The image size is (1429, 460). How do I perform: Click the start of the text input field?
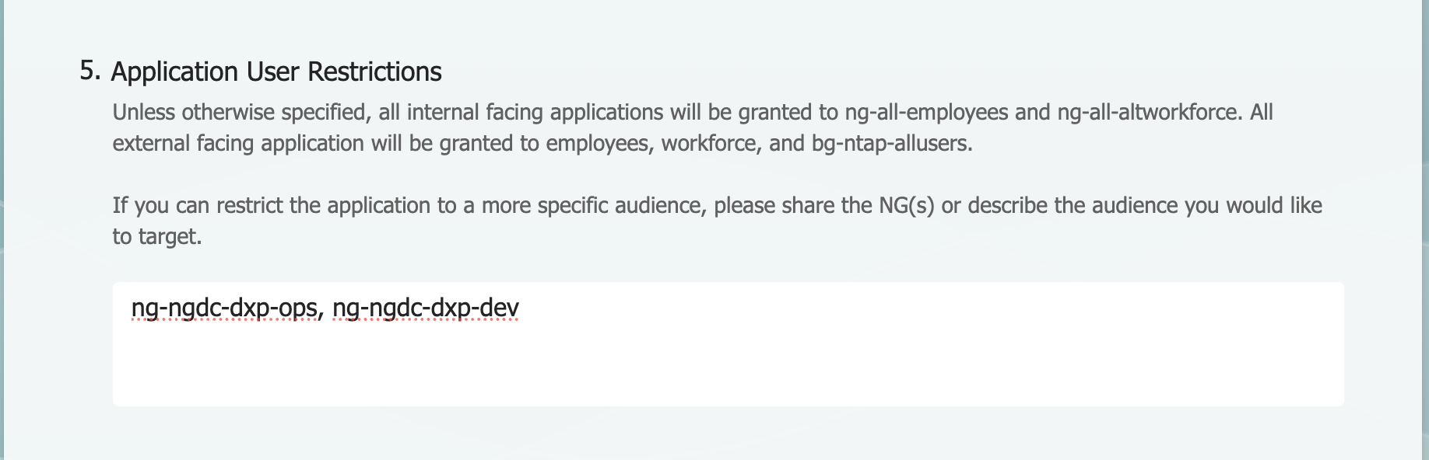pyautogui.click(x=136, y=308)
